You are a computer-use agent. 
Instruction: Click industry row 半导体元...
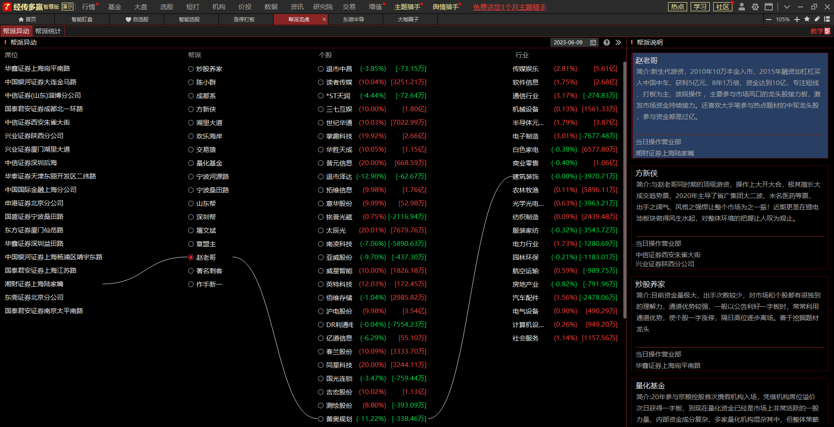(x=565, y=122)
